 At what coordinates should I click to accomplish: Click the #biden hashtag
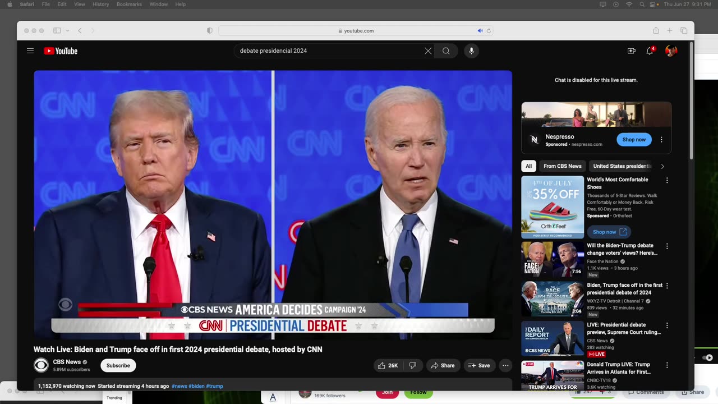[x=196, y=386]
